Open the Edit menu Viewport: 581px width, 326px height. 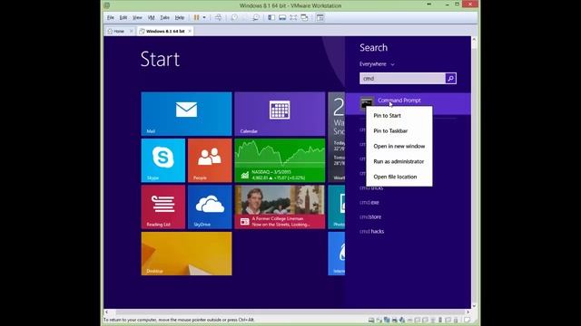point(123,17)
